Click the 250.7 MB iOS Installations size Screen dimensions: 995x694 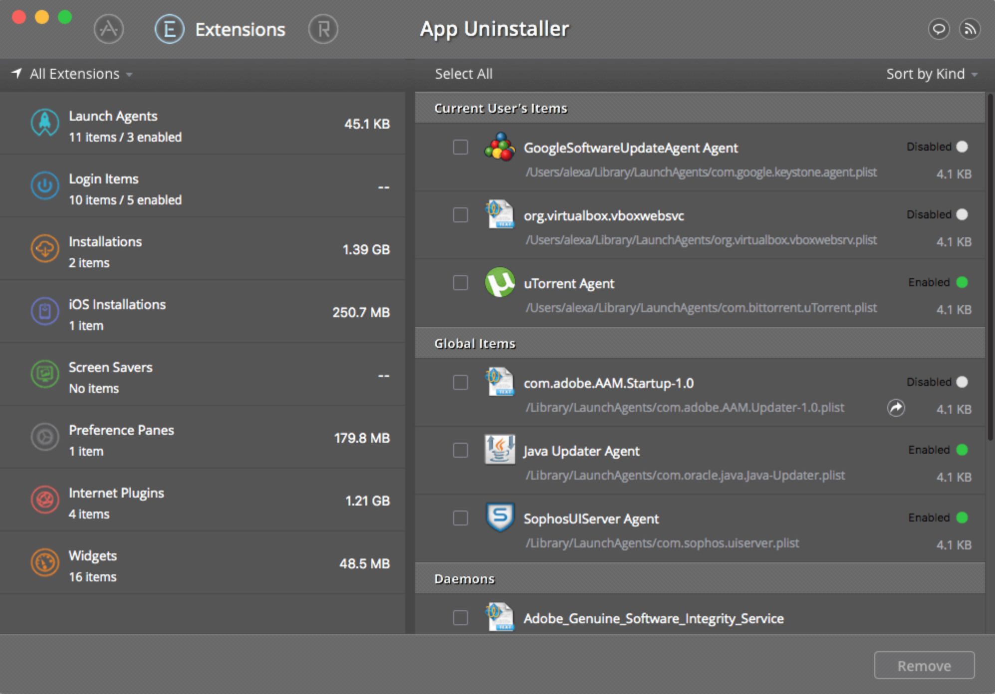point(361,312)
